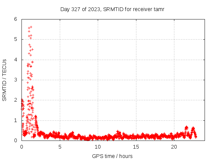Click the plot title text

coord(112,9)
